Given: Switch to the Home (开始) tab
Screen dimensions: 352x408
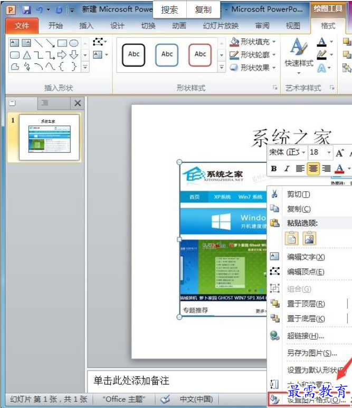Looking at the screenshot, I should [55, 26].
